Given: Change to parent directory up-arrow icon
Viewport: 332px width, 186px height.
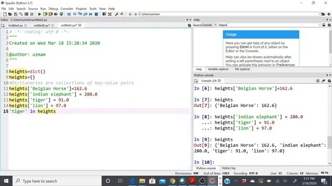Looking at the screenshot, I should (329, 14).
